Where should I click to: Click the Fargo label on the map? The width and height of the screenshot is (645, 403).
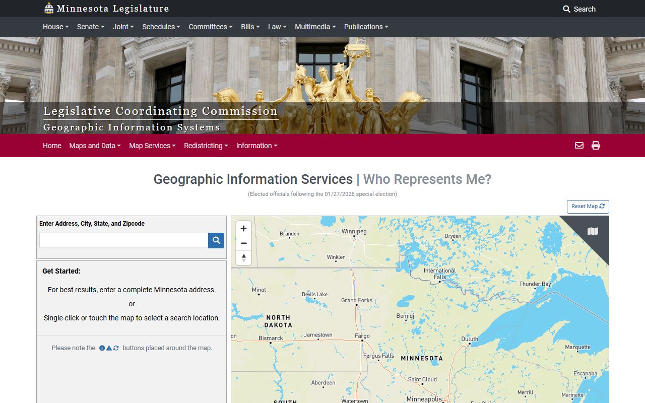click(x=362, y=336)
